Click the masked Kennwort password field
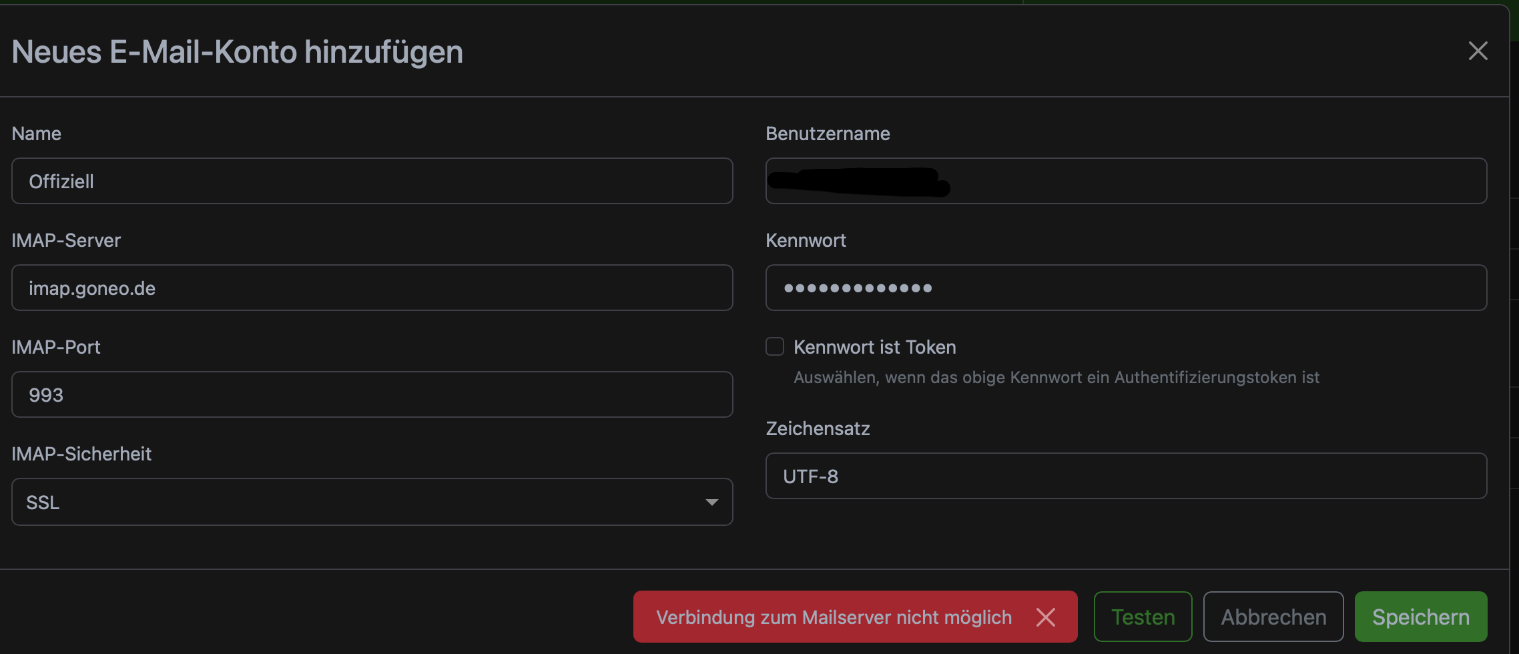 click(x=1126, y=288)
